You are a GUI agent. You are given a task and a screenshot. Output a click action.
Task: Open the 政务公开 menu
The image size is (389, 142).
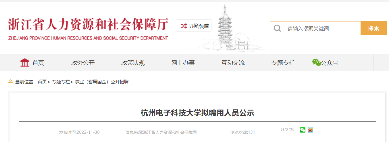(83, 63)
